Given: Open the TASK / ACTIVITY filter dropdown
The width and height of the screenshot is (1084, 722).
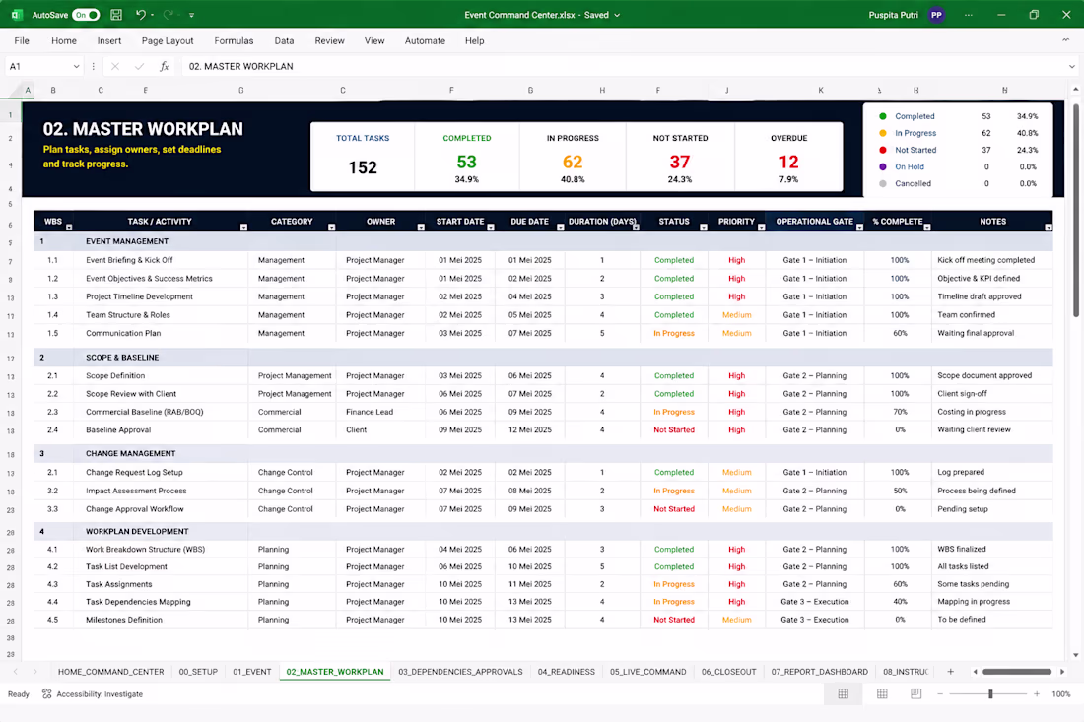Looking at the screenshot, I should tap(243, 228).
